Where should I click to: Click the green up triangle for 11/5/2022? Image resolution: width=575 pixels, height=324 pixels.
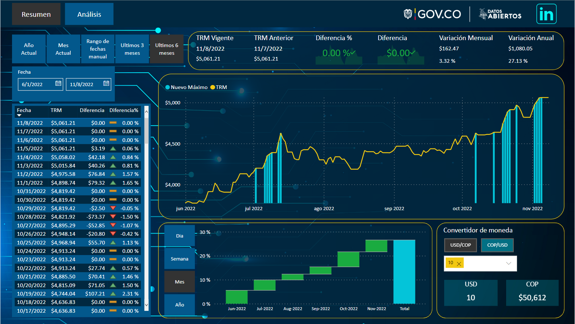pyautogui.click(x=113, y=148)
